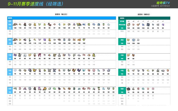Screen dimensions: 178x111
Task: Select the purple sprite above 98 in the left 中速 row
Action: coord(15,55)
